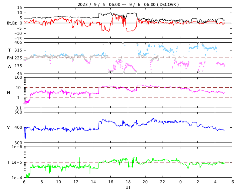This screenshot has height=190, width=237.
Task: Select the "400" velocity tick label
Action: [18, 127]
